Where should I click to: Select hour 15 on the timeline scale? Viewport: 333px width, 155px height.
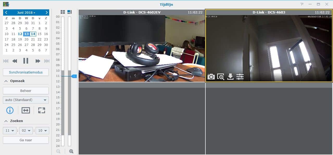tap(58, 97)
